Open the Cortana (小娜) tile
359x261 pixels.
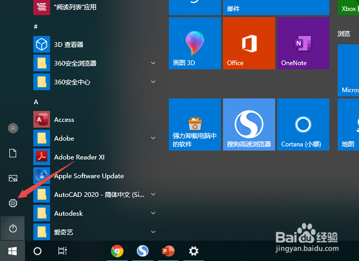coord(303,125)
